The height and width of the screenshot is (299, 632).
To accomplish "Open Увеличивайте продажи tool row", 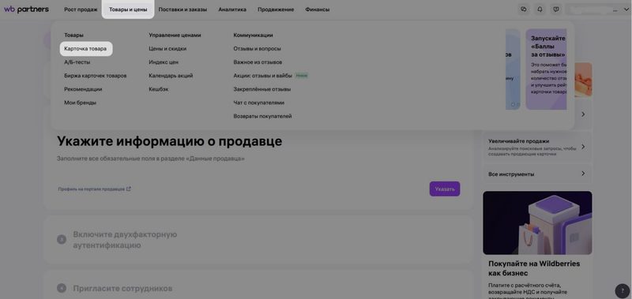I will click(537, 147).
